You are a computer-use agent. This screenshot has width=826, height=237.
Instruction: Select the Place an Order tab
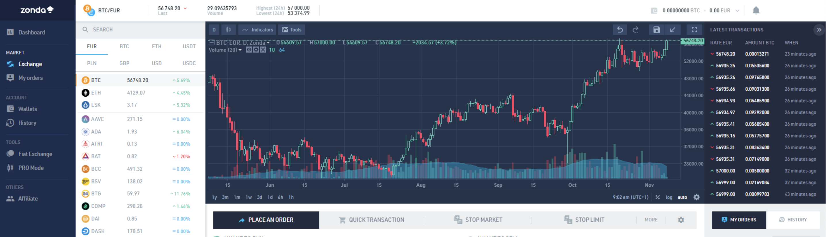tap(266, 220)
